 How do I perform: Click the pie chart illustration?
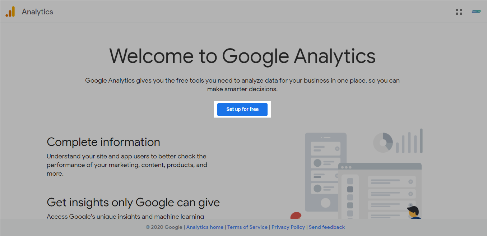click(383, 142)
